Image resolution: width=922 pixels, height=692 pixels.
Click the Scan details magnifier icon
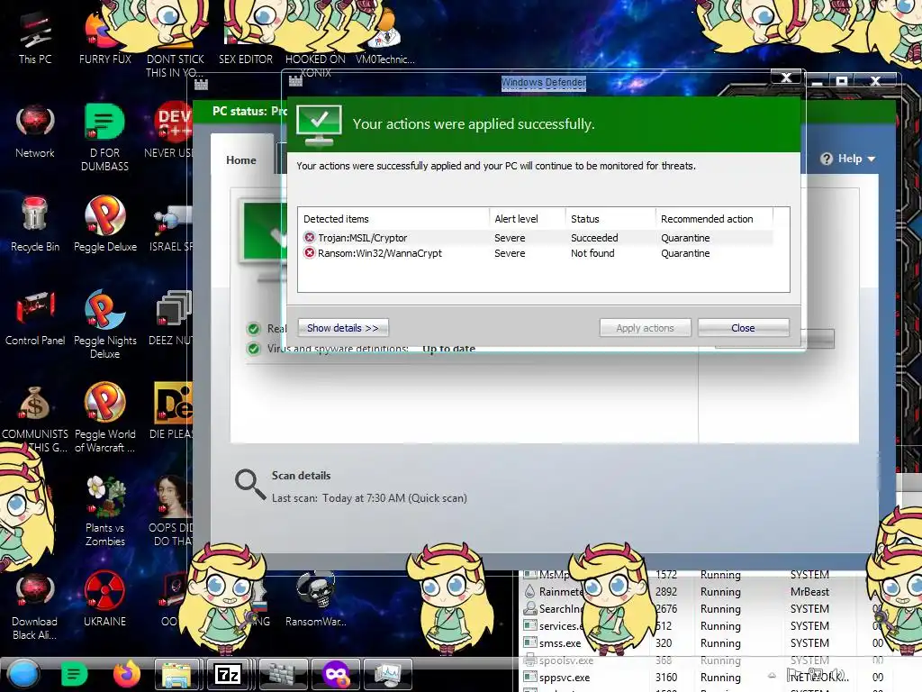(x=250, y=484)
